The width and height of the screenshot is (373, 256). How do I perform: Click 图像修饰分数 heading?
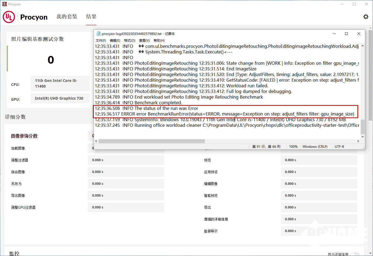[24, 136]
